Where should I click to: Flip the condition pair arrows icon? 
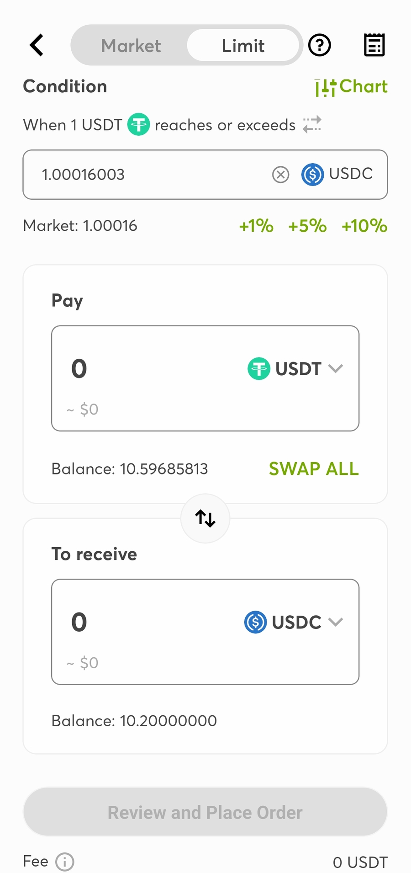click(x=312, y=124)
